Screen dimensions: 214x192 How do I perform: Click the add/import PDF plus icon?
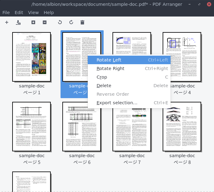click(7, 22)
